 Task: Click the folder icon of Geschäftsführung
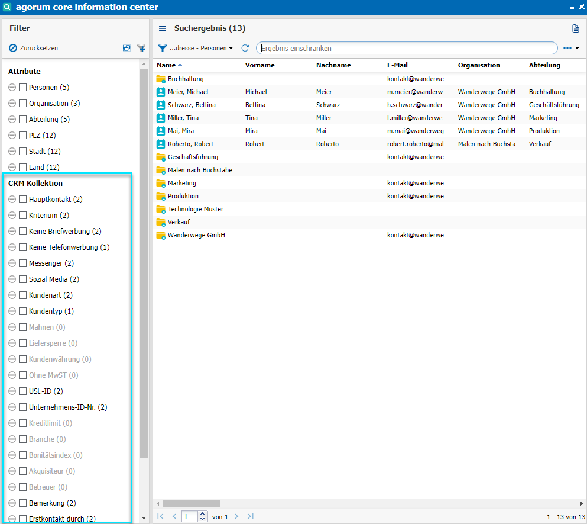[161, 157]
